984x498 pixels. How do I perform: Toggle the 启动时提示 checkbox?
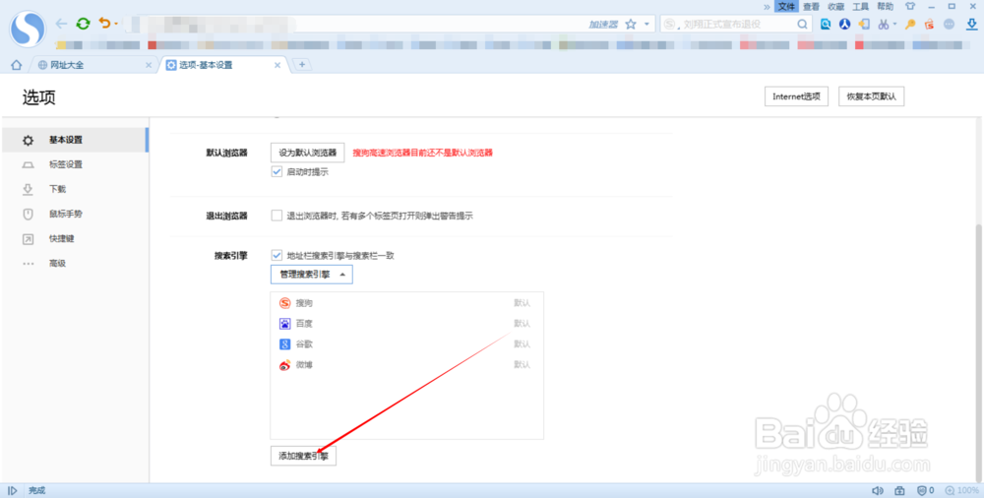click(277, 171)
